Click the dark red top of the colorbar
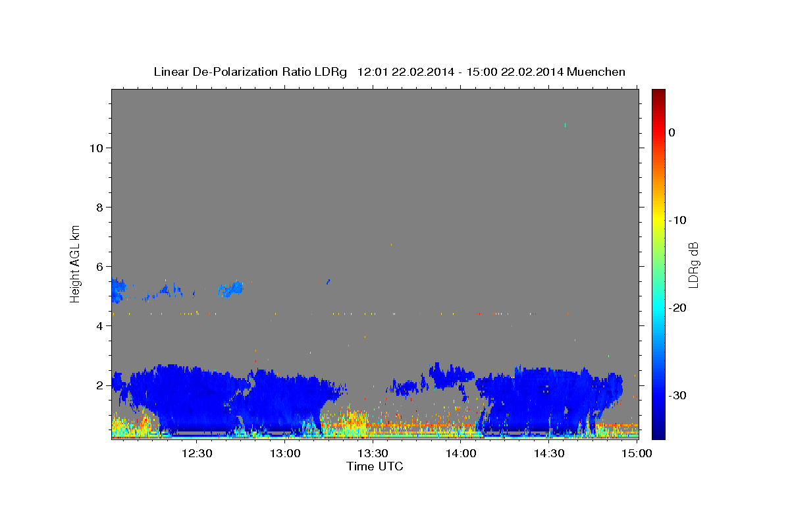Image resolution: width=790 pixels, height=527 pixels. click(x=658, y=96)
